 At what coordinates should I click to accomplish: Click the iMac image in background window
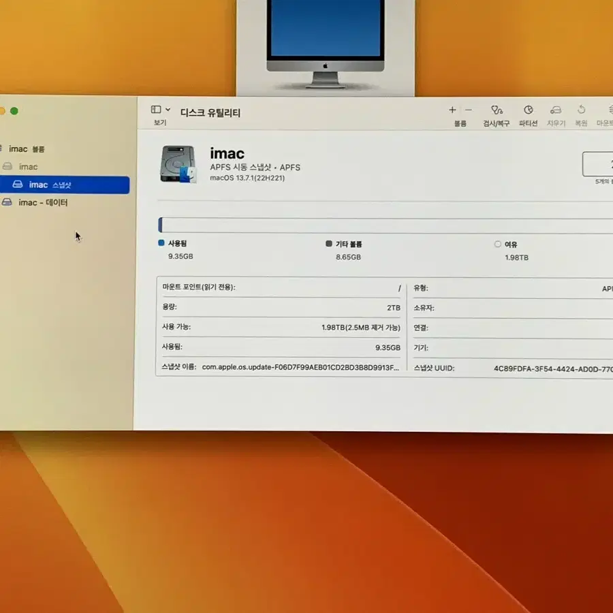click(x=326, y=44)
